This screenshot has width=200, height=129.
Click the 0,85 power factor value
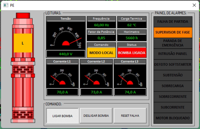(x=102, y=38)
